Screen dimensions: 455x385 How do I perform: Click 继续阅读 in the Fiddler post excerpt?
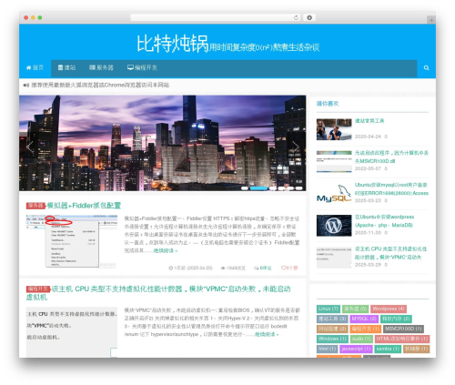tap(165, 250)
